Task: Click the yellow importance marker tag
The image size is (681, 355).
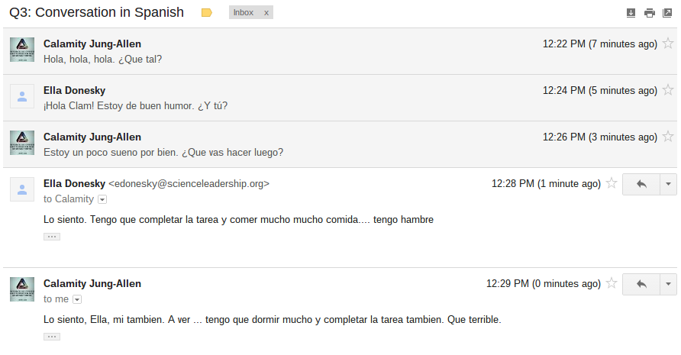Action: tap(207, 13)
